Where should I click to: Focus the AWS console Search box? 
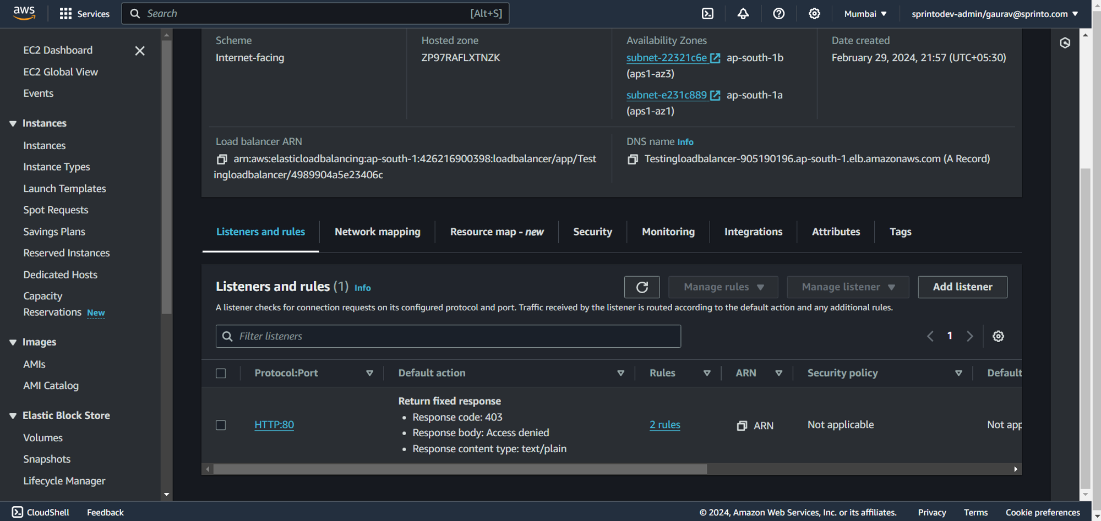pos(315,14)
